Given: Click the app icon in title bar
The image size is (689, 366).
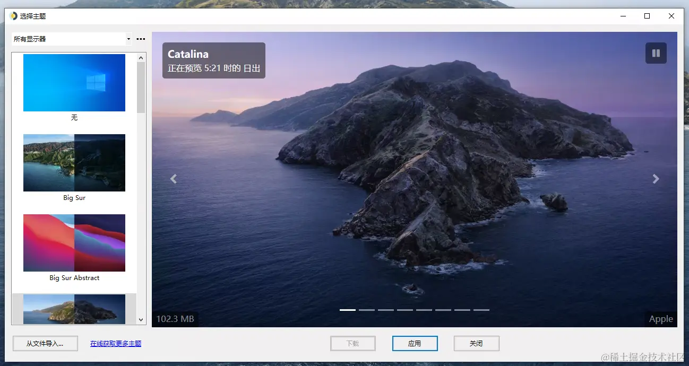Looking at the screenshot, I should click(x=13, y=16).
